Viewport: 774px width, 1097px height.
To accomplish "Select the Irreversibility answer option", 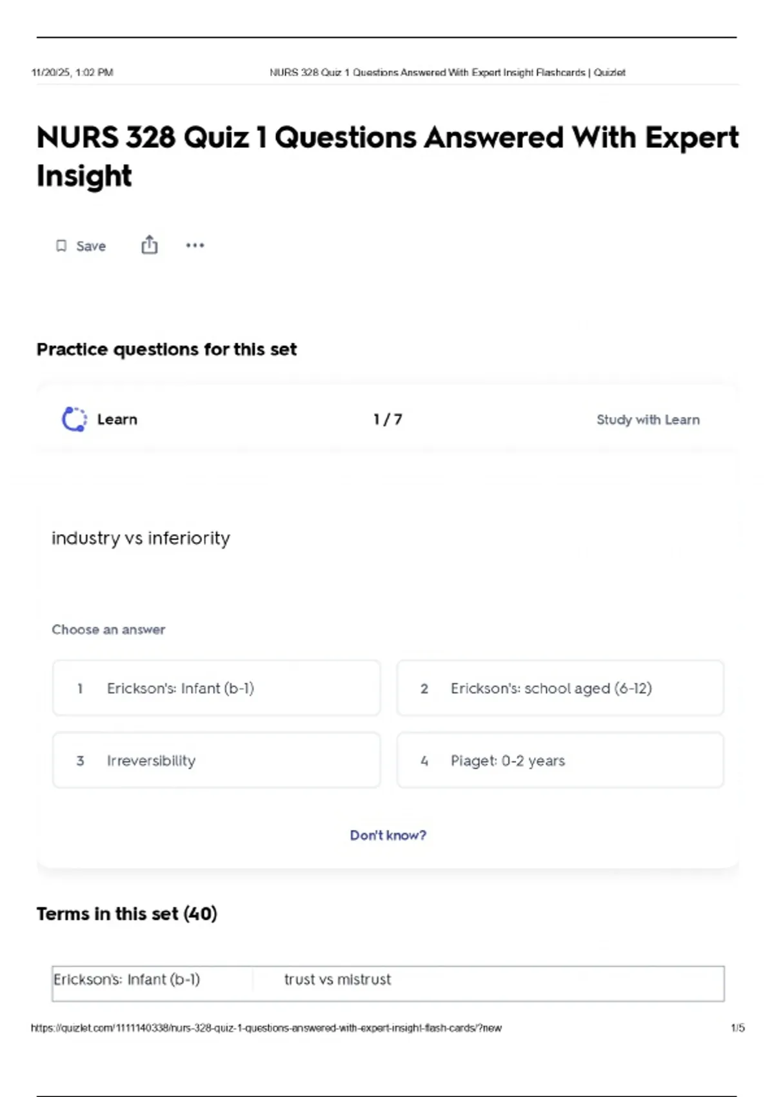I will pyautogui.click(x=216, y=761).
